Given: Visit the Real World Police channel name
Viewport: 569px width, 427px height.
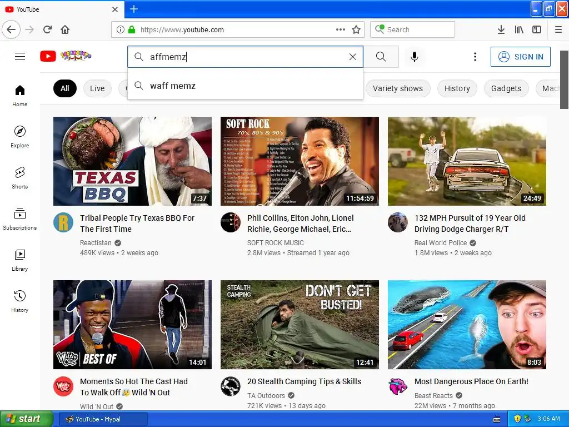Looking at the screenshot, I should [x=441, y=242].
